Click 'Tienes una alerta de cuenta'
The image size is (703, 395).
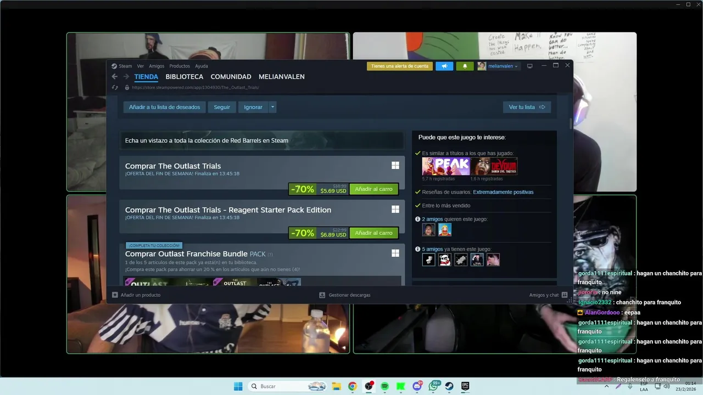[400, 66]
